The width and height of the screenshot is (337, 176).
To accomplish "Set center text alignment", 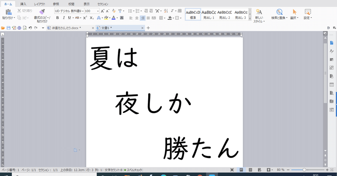I will (x=136, y=18).
